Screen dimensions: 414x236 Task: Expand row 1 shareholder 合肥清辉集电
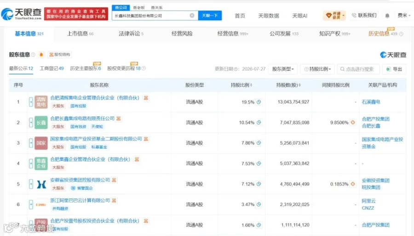(x=31, y=102)
